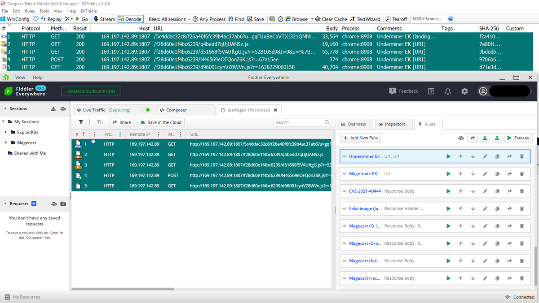The width and height of the screenshot is (539, 303).
Task: Delete the Underminer EK rule
Action: [x=521, y=156]
